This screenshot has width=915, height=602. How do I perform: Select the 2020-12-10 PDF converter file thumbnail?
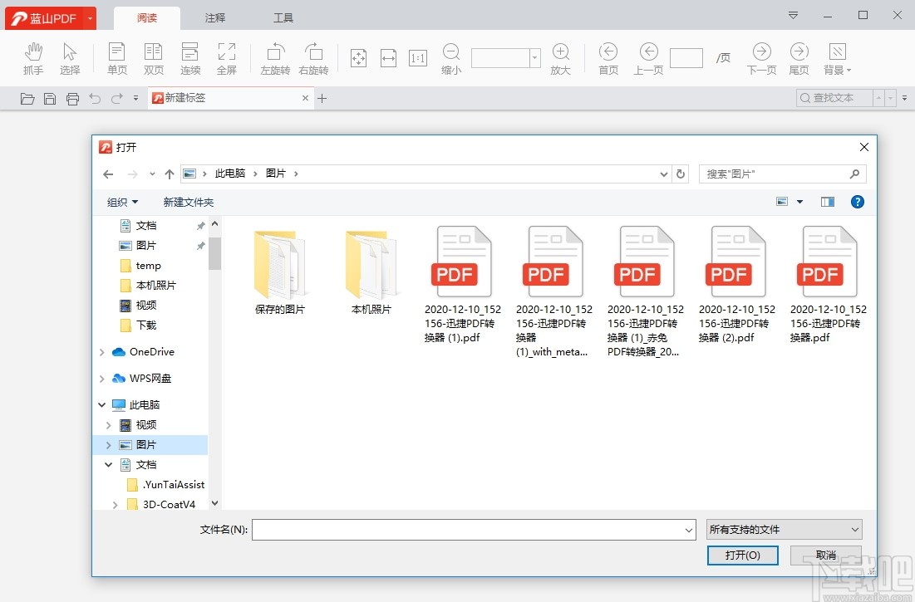coord(462,260)
